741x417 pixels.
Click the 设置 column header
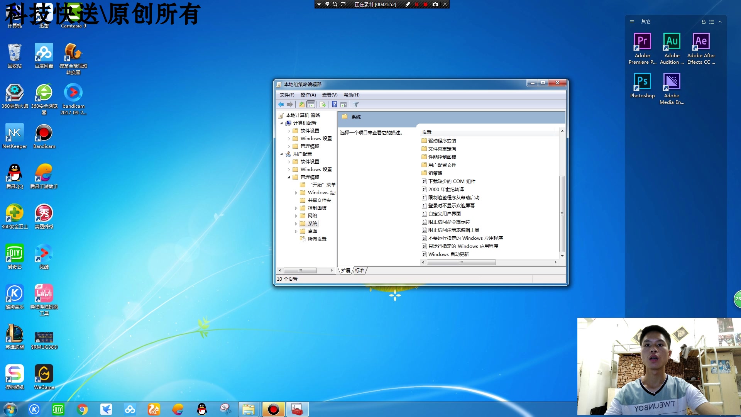click(x=489, y=132)
